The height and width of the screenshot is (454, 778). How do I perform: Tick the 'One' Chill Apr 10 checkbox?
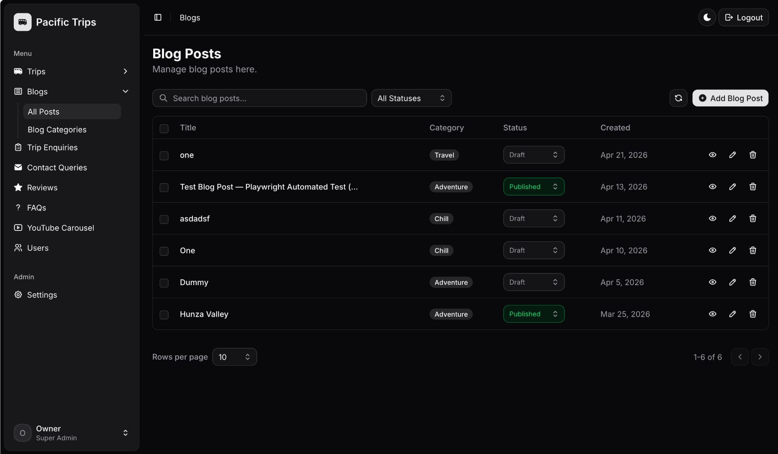(164, 251)
